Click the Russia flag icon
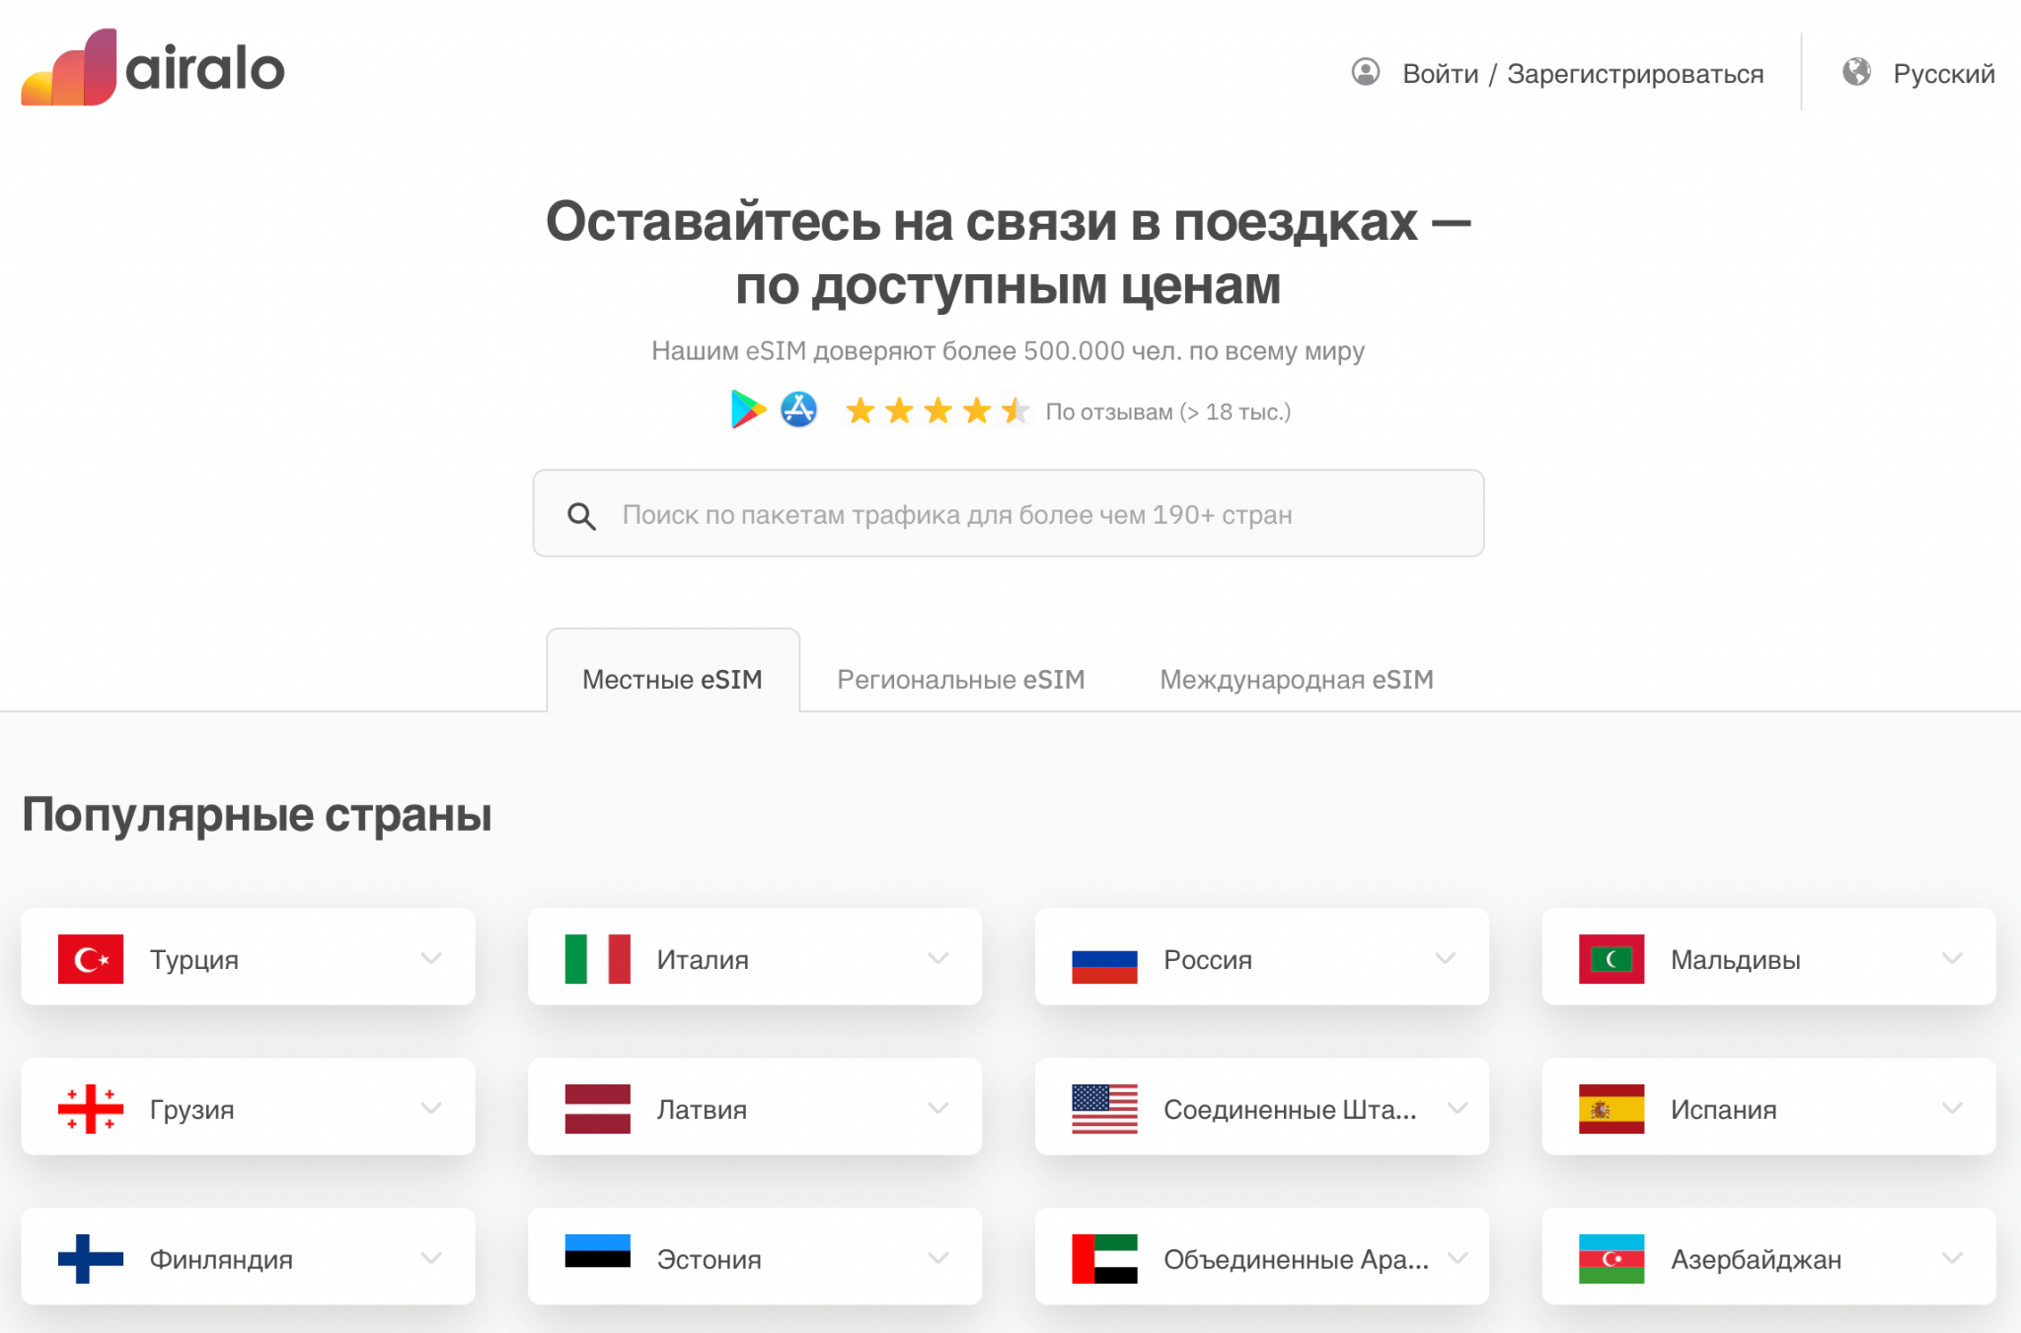Viewport: 2021px width, 1333px height. [1104, 959]
